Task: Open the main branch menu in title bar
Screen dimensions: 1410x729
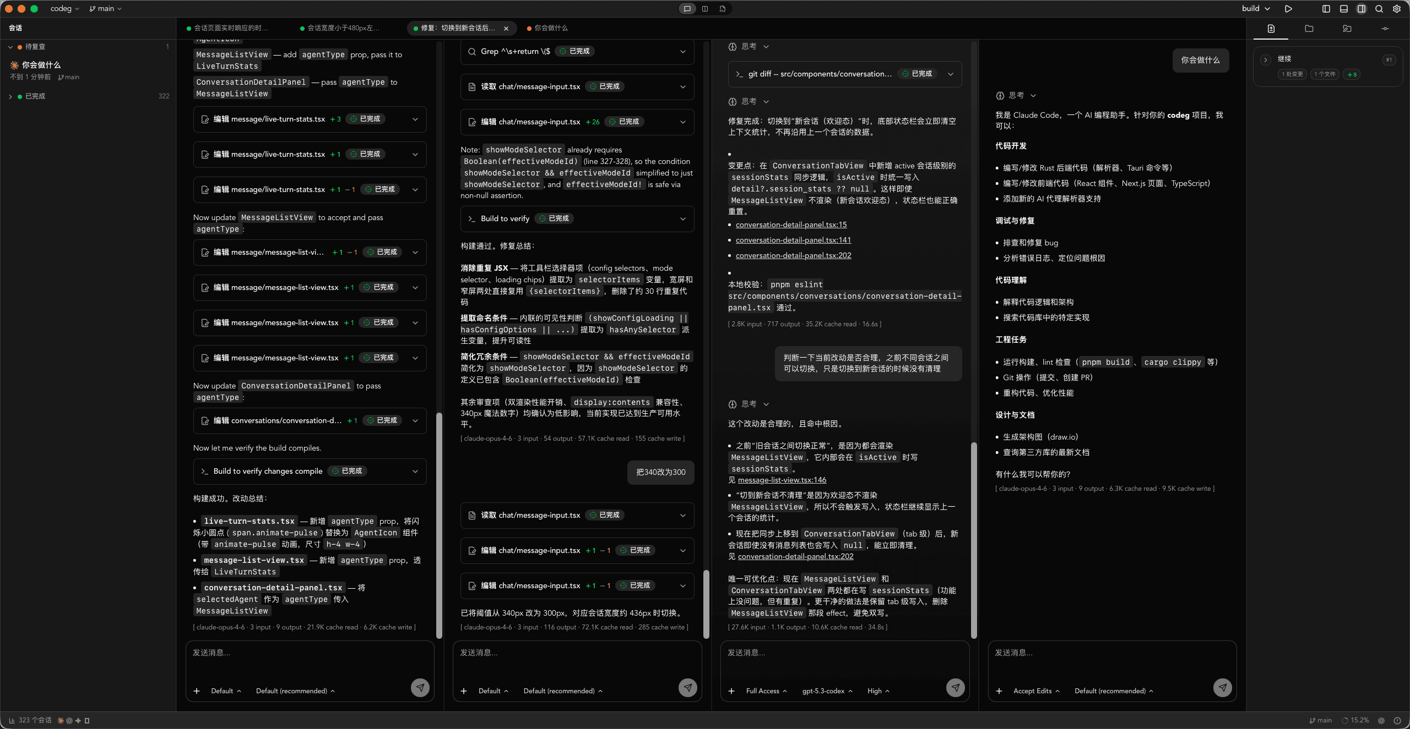Action: click(104, 9)
